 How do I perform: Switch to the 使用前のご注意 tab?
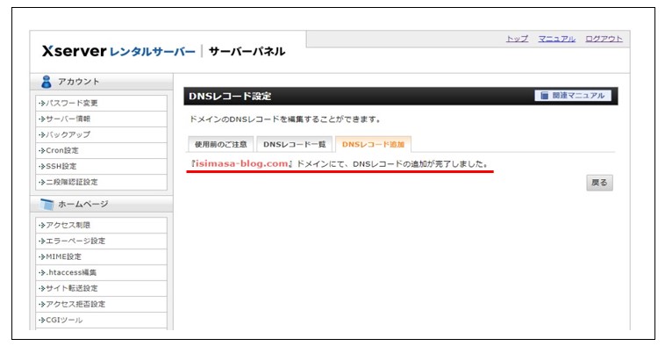(x=220, y=144)
